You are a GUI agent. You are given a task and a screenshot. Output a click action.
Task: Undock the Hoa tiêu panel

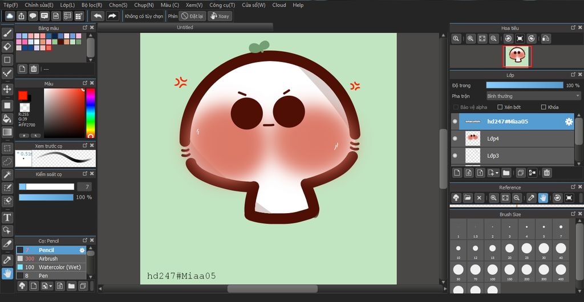[x=573, y=27]
